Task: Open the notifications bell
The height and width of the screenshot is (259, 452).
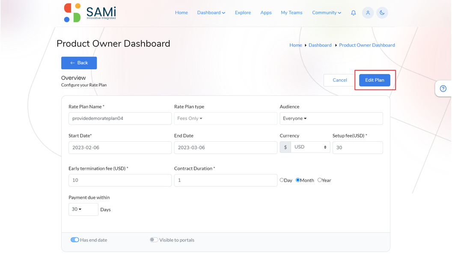Action: tap(354, 13)
